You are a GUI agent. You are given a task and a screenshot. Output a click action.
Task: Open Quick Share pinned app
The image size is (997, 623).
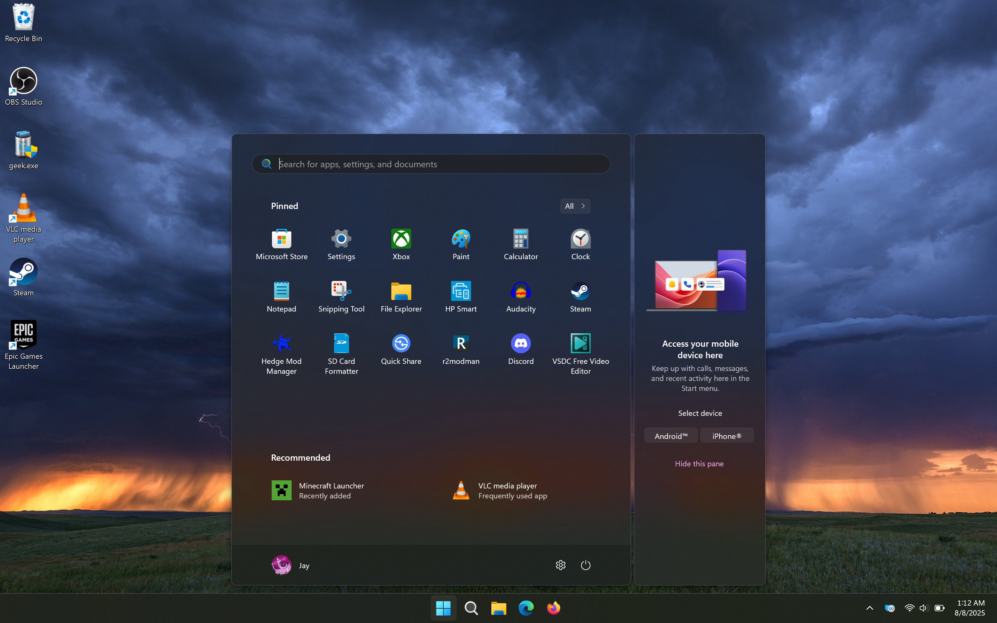point(401,349)
